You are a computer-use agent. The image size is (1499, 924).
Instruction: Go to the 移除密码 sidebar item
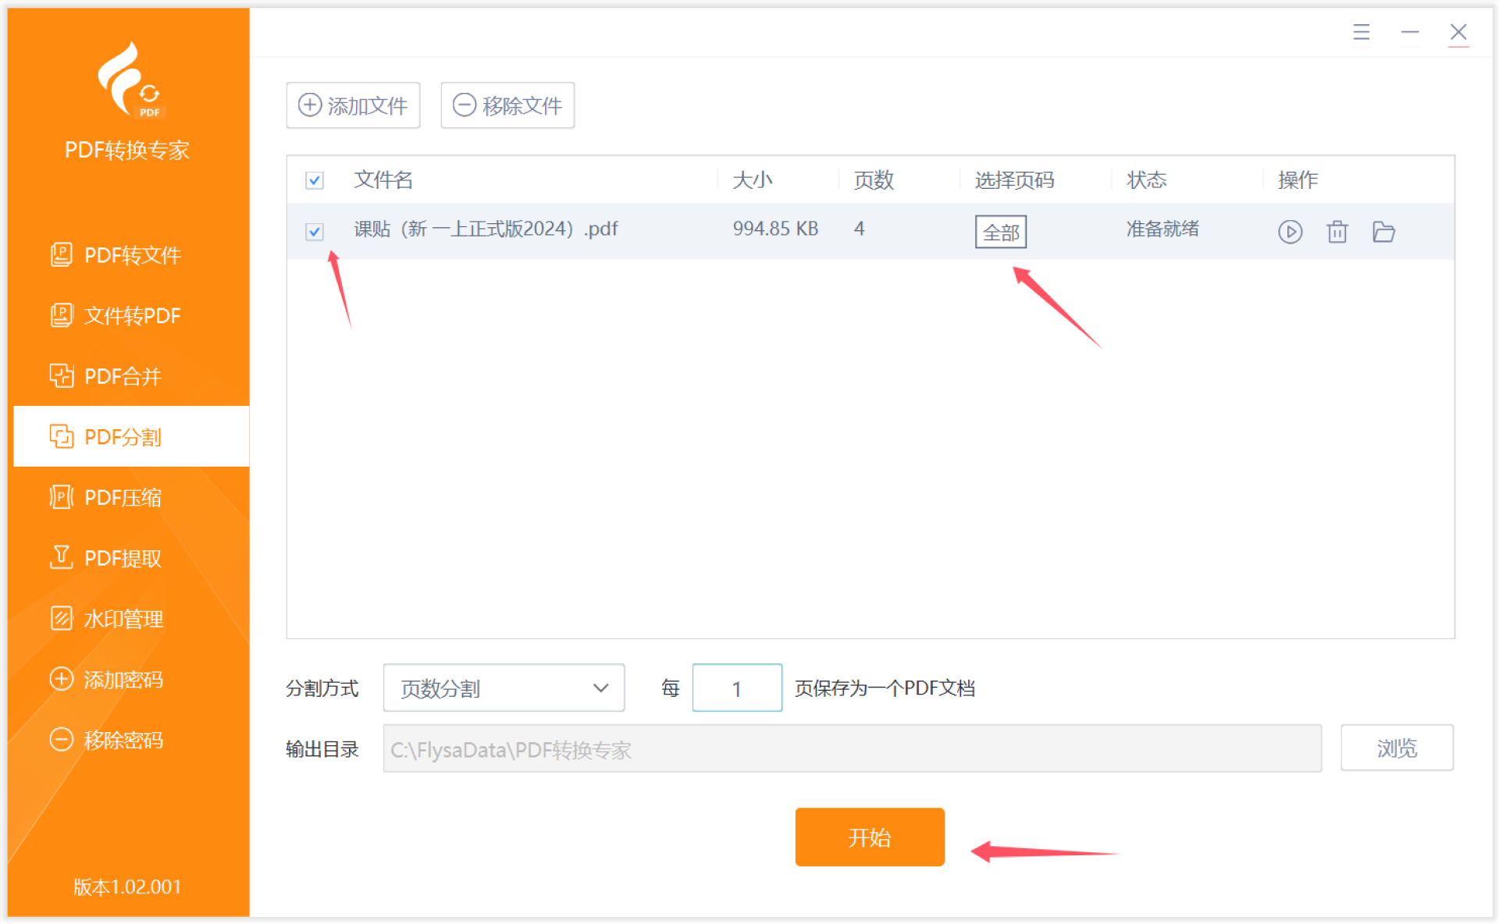123,740
